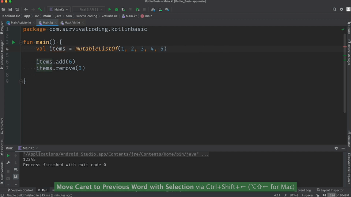Image resolution: width=351 pixels, height=197 pixels.
Task: Open Run panel settings gear
Action: click(336, 148)
